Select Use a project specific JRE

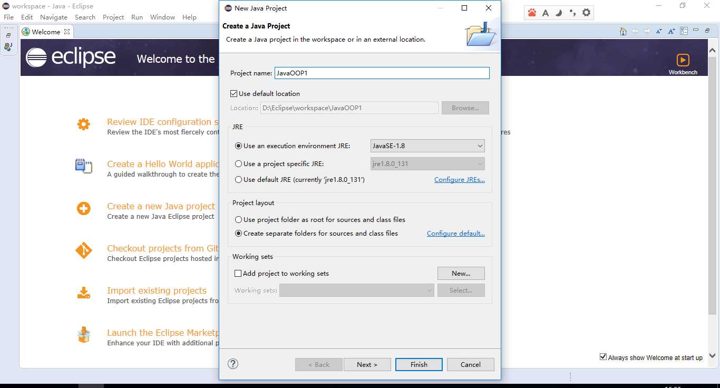[x=239, y=164]
